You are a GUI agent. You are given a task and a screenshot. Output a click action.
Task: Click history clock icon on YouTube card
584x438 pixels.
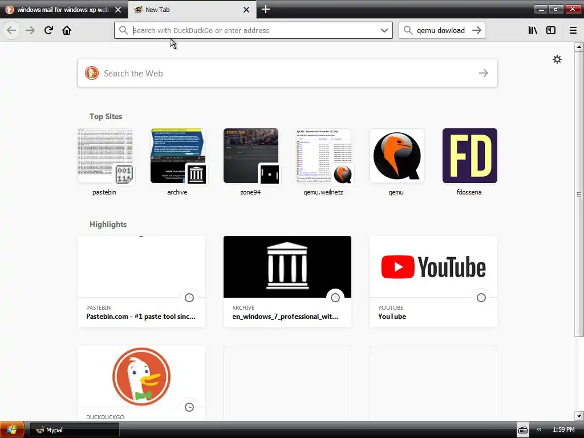pos(481,298)
